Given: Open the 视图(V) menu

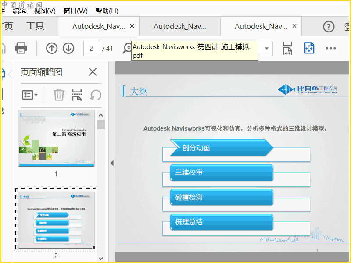Looking at the screenshot, I should (45, 11).
